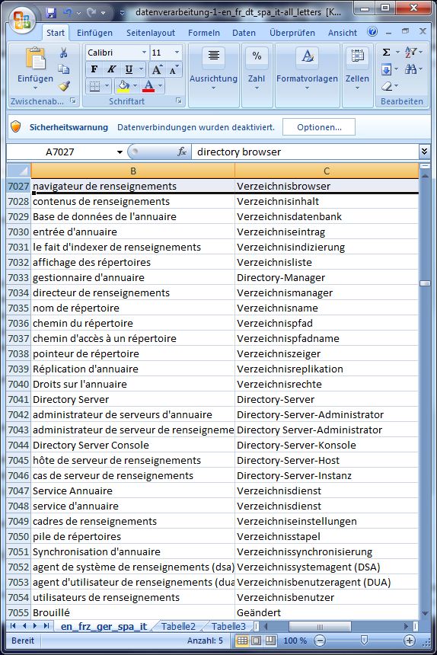Click the formula bar containing directory browser
Screen dimensions: 437x655
coord(305,152)
